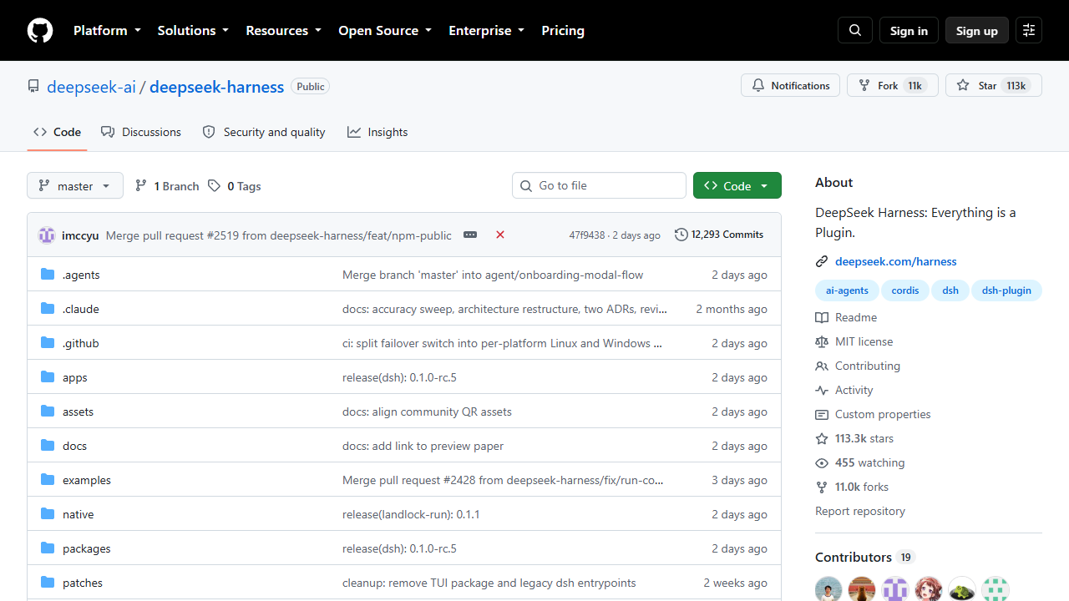Click the Go to file search field
Viewport: 1069px width, 601px height.
599,185
